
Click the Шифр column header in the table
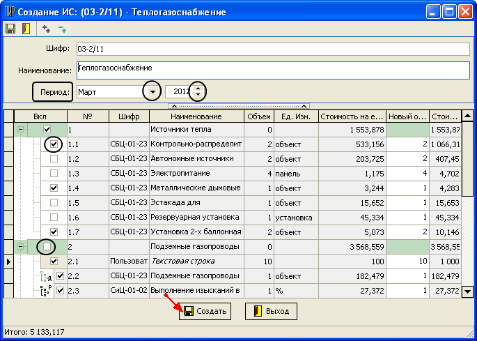129,116
